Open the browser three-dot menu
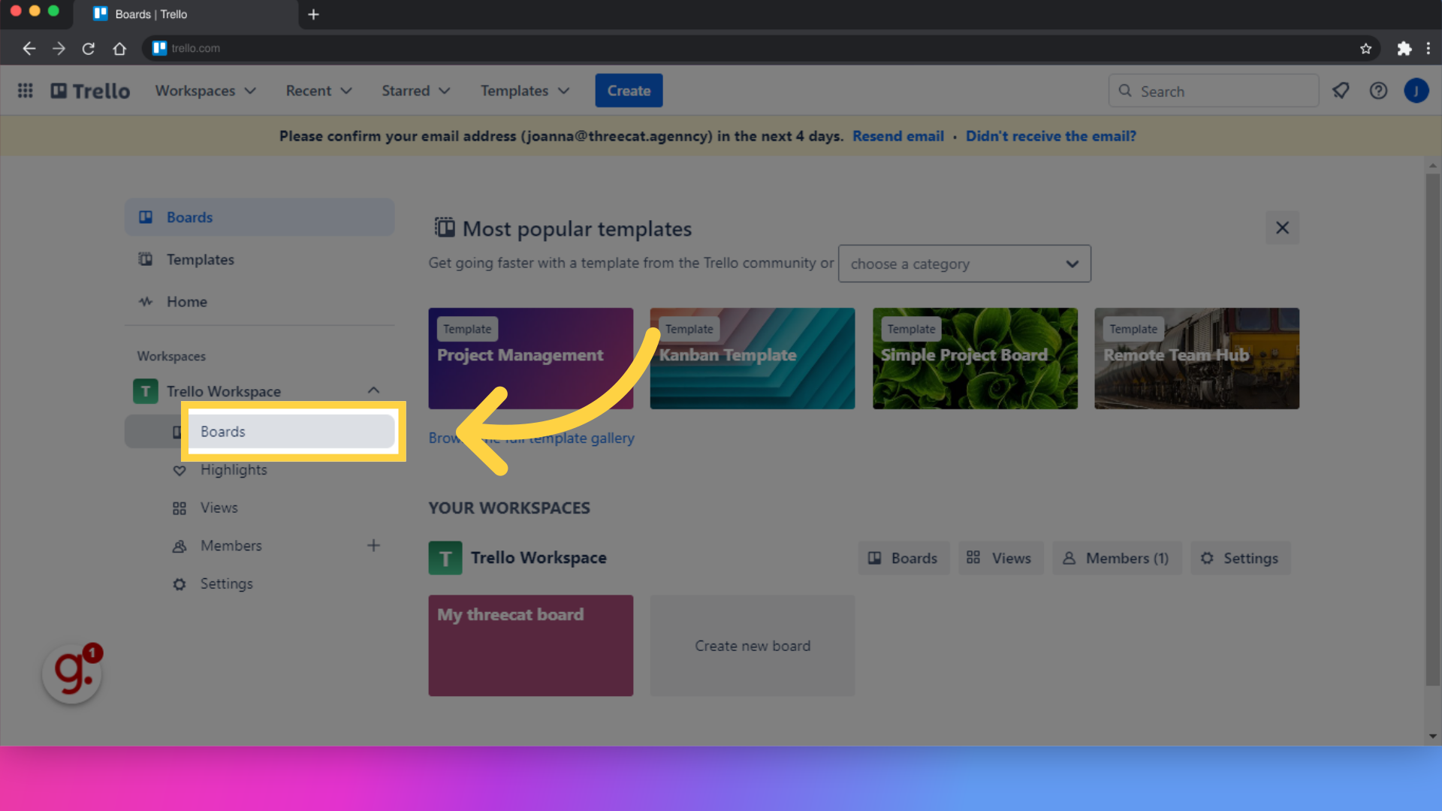This screenshot has height=811, width=1442. (x=1428, y=49)
